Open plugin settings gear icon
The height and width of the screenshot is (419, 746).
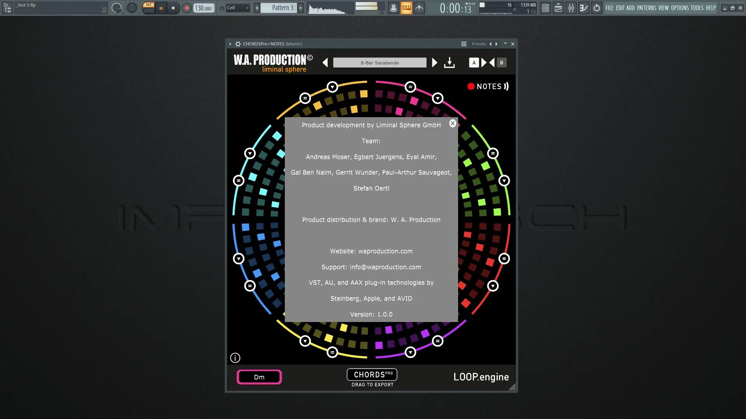coord(238,44)
